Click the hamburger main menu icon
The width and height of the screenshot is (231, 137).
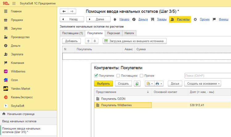[x=14, y=3]
